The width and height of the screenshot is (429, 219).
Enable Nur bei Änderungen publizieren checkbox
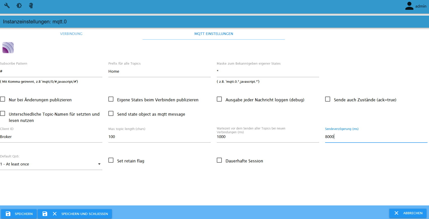pos(3,99)
